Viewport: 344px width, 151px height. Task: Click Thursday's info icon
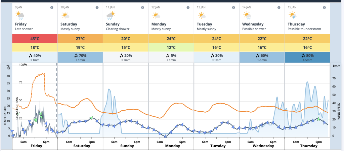click(x=324, y=7)
